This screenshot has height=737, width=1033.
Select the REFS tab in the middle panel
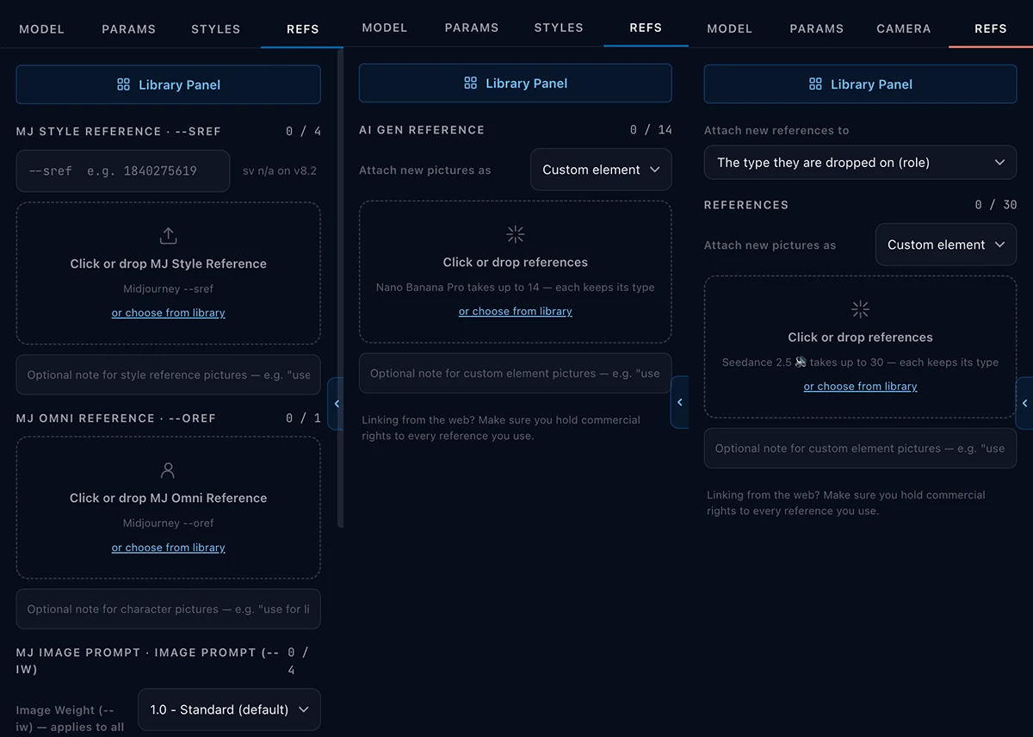pyautogui.click(x=645, y=28)
